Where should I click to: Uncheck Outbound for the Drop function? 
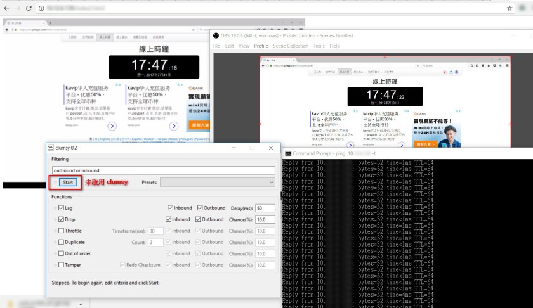pos(201,219)
